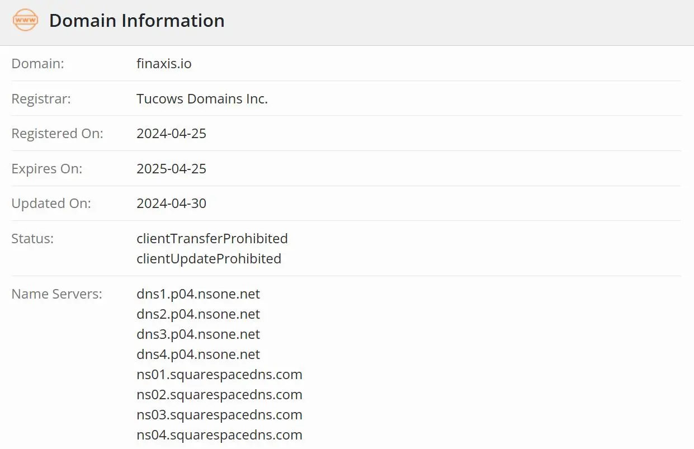694x449 pixels.
Task: Click ns01.squarespacedns.com name server
Action: (x=219, y=374)
